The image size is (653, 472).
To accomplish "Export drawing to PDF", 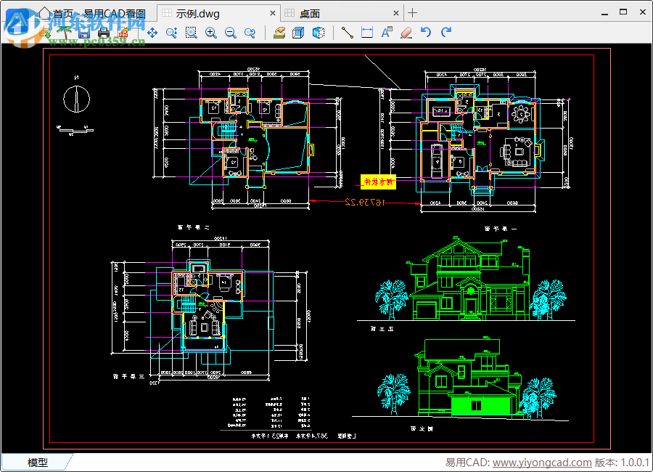I will coord(123,32).
